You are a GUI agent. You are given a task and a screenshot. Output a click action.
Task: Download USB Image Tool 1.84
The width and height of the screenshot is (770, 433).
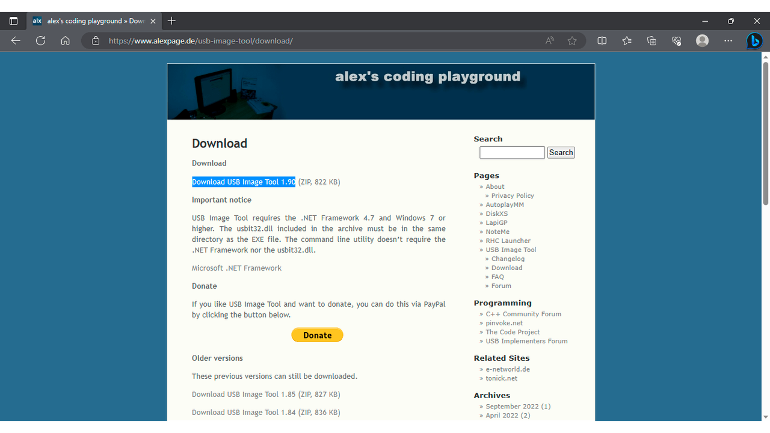tap(266, 413)
